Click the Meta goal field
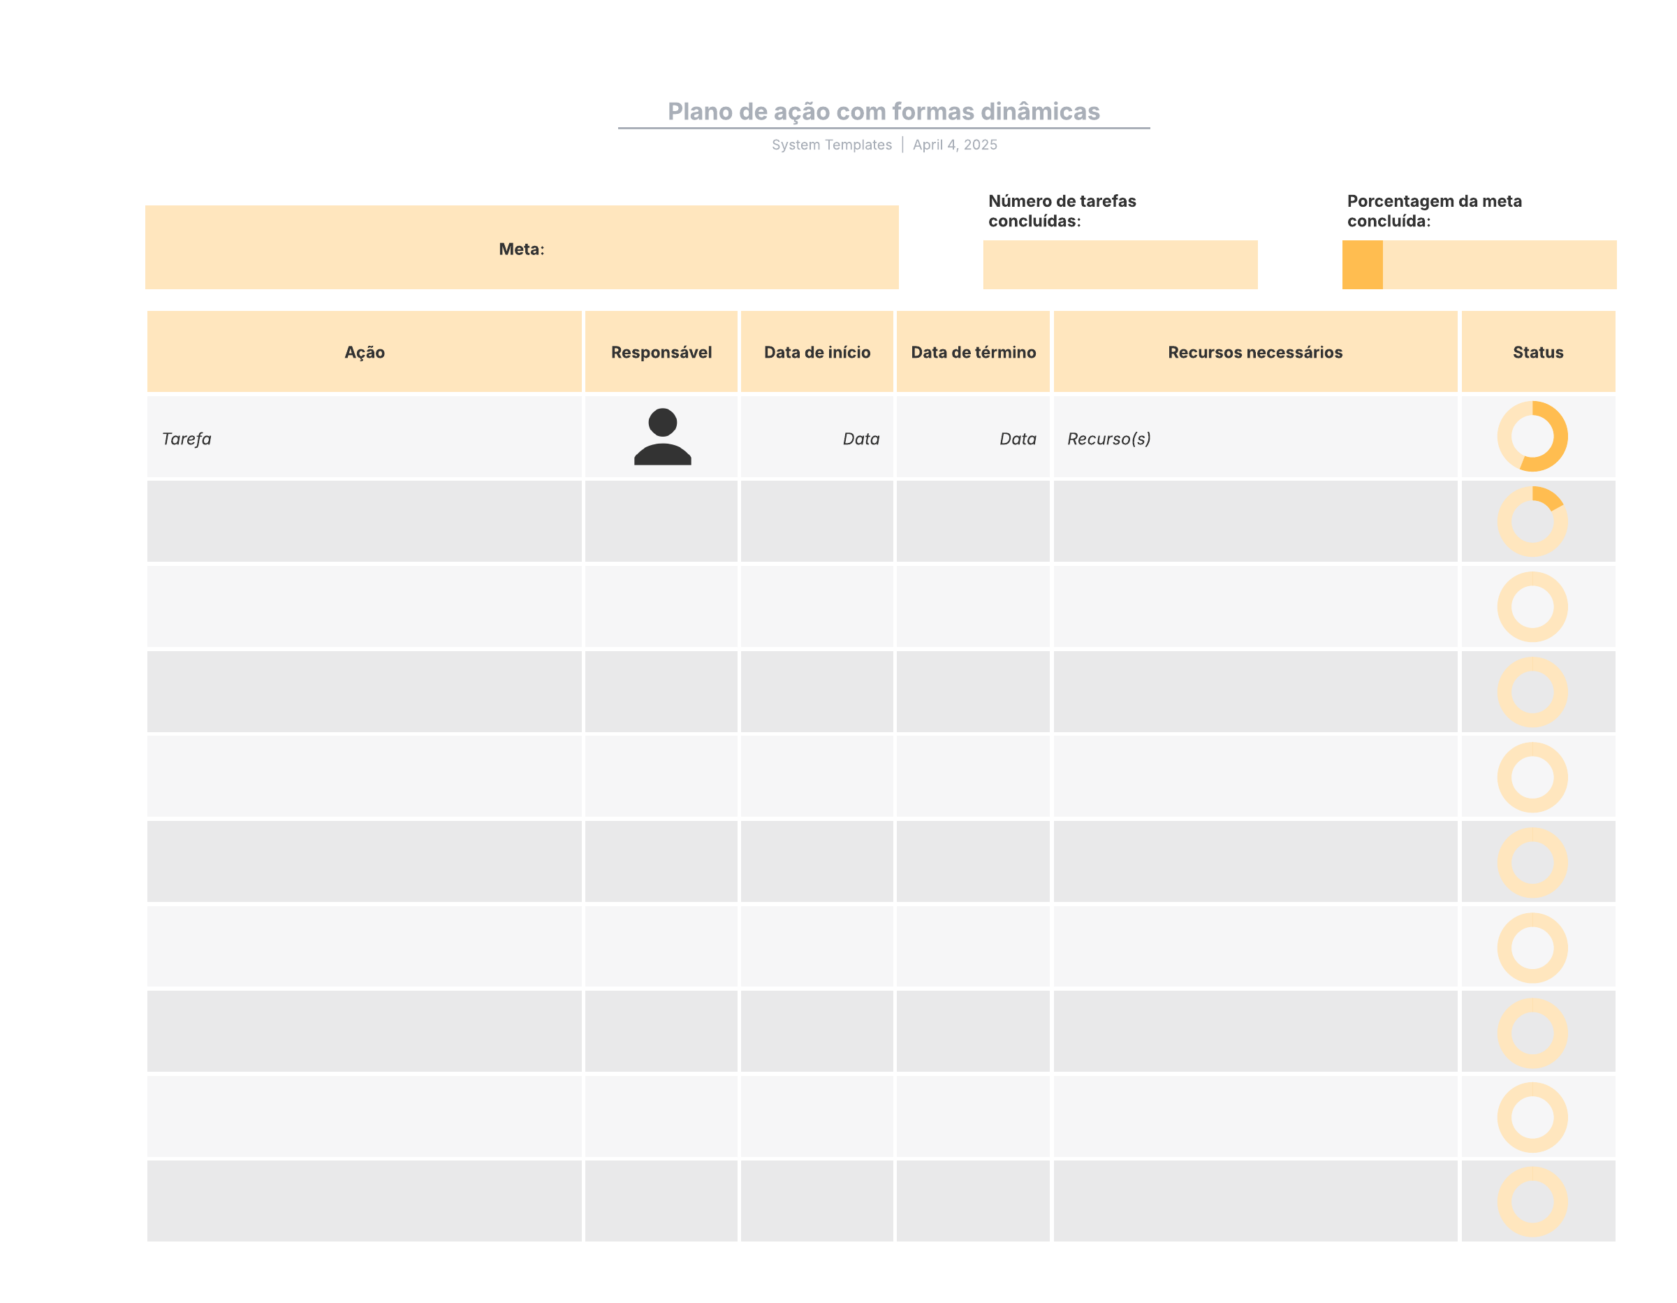The image size is (1677, 1303). click(521, 247)
